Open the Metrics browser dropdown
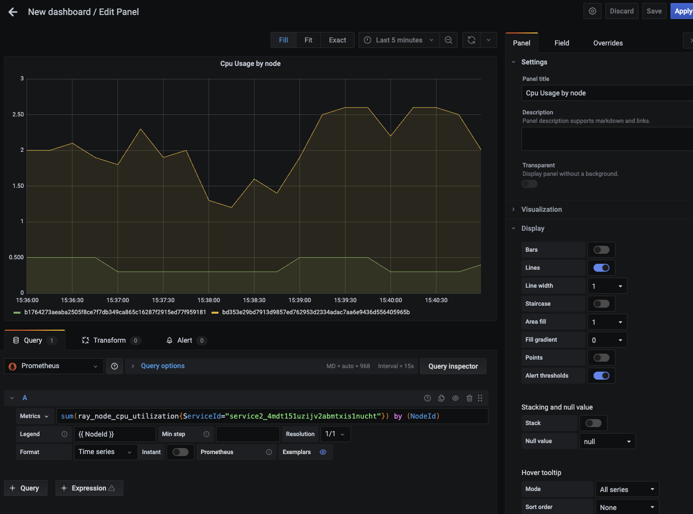The image size is (693, 514). (x=34, y=416)
